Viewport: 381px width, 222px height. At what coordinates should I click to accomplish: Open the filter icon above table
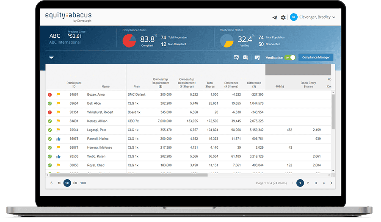pyautogui.click(x=51, y=57)
